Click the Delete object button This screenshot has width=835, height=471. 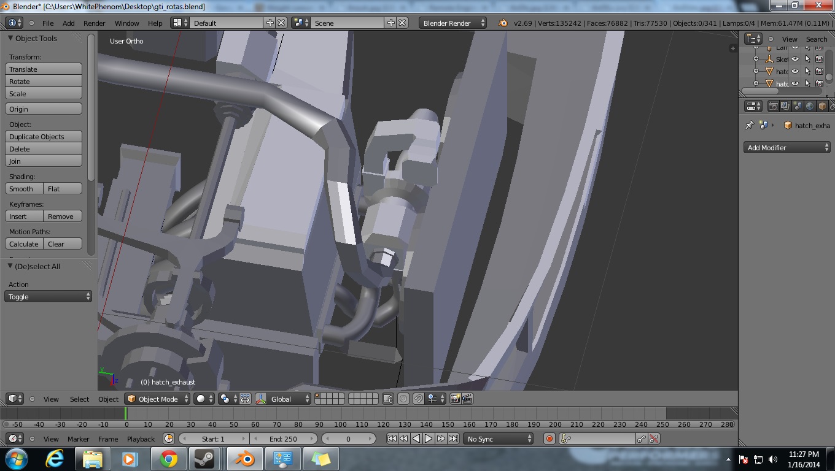coord(44,149)
